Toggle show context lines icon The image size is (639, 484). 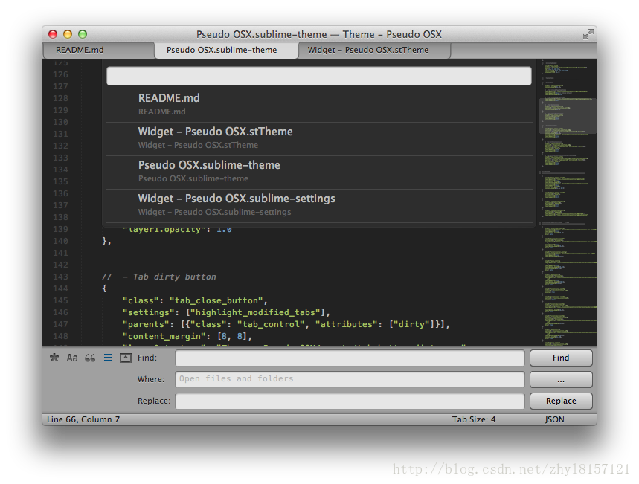coord(108,358)
